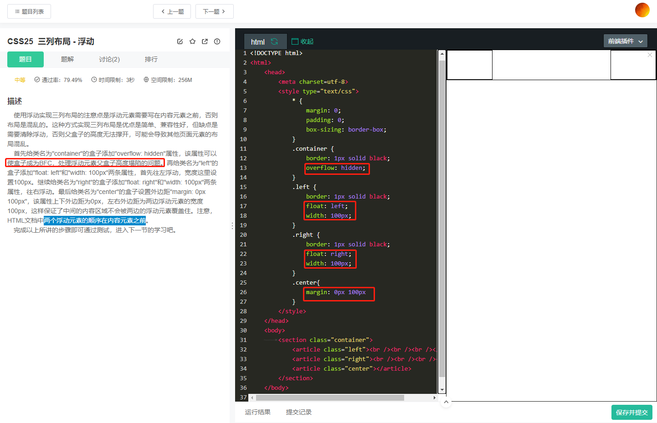Click the <article class="center"> code line

pyautogui.click(x=352, y=369)
